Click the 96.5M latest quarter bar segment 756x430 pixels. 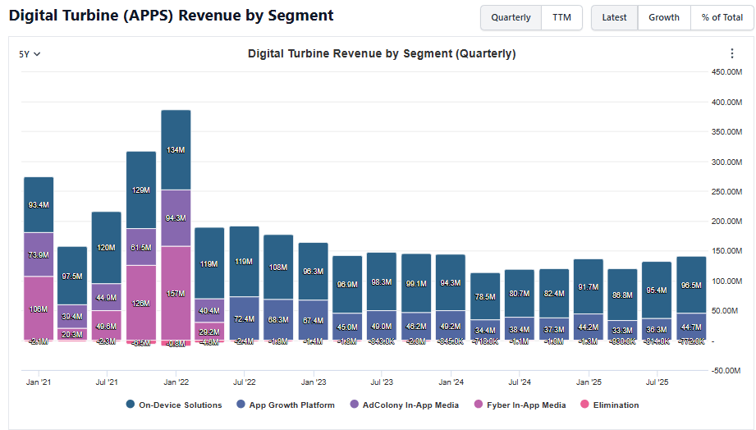(x=691, y=285)
